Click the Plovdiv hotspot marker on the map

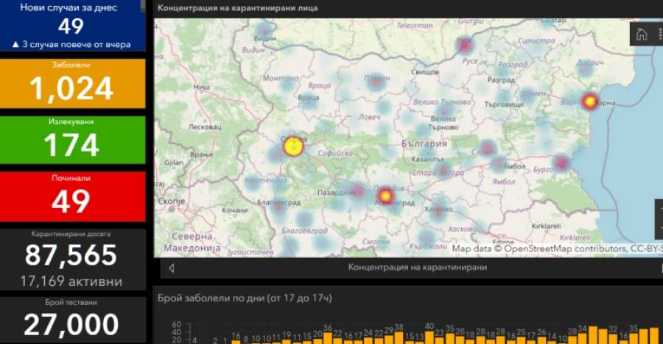pos(385,196)
